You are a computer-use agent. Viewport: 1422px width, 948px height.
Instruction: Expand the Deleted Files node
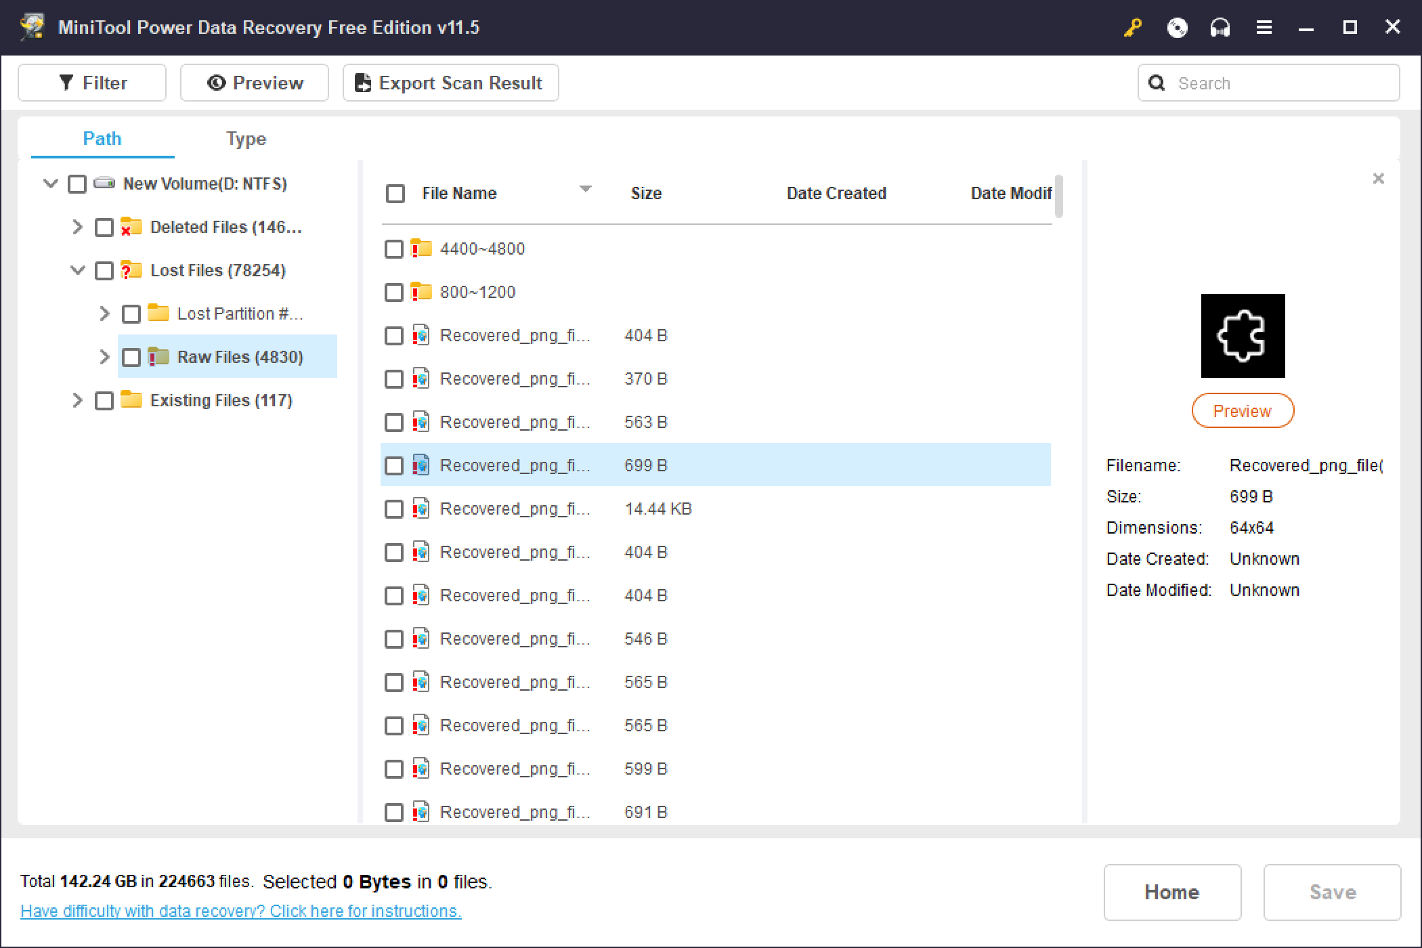click(x=77, y=227)
